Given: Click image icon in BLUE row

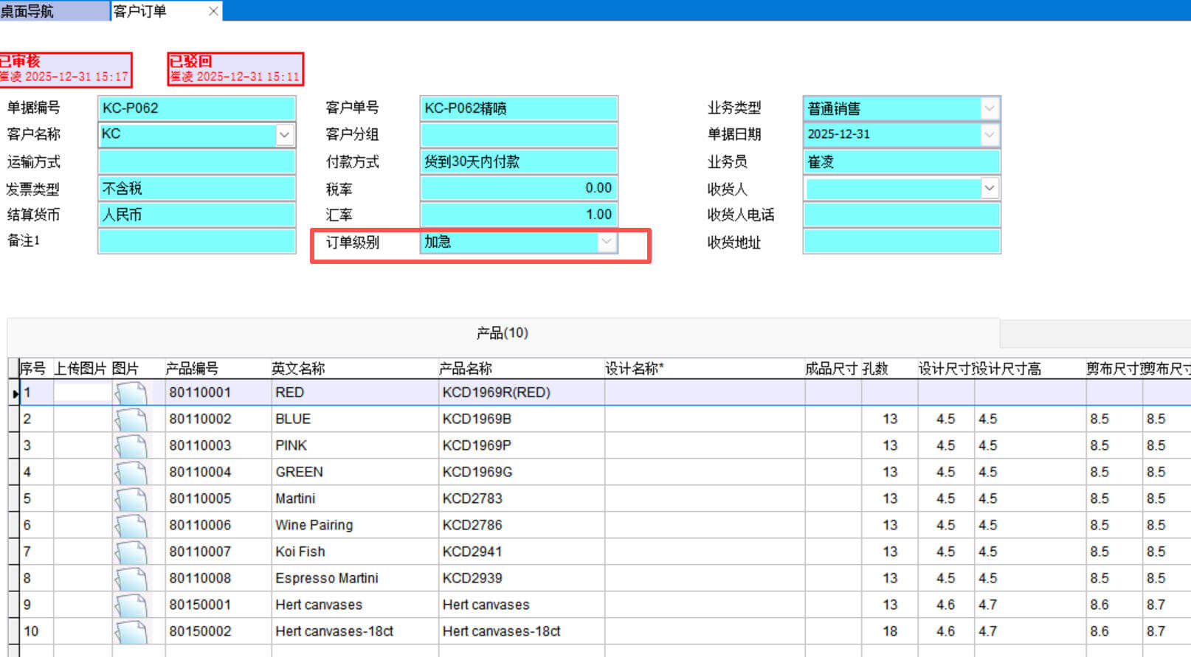Looking at the screenshot, I should (x=131, y=419).
